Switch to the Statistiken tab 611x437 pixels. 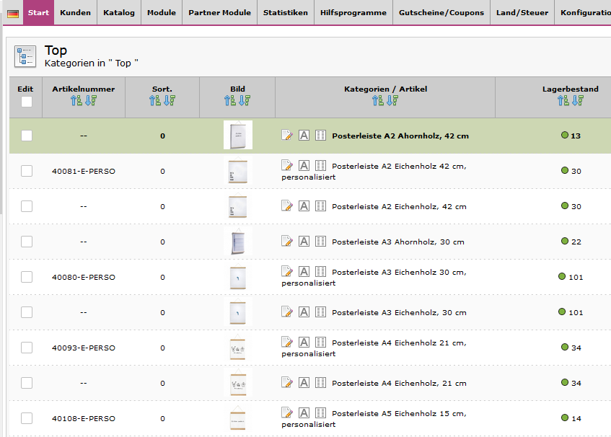point(285,12)
